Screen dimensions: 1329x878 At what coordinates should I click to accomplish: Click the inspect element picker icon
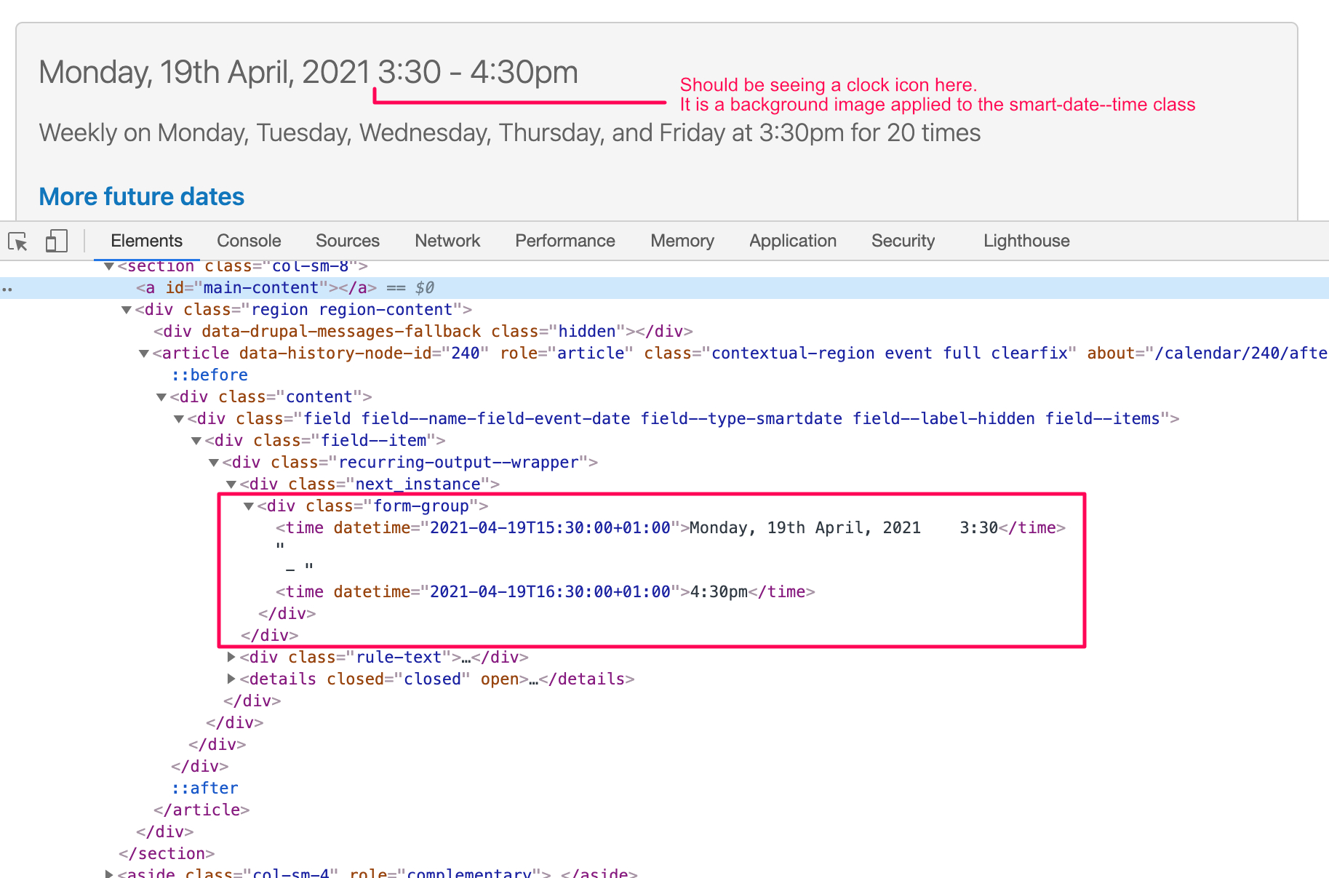17,242
